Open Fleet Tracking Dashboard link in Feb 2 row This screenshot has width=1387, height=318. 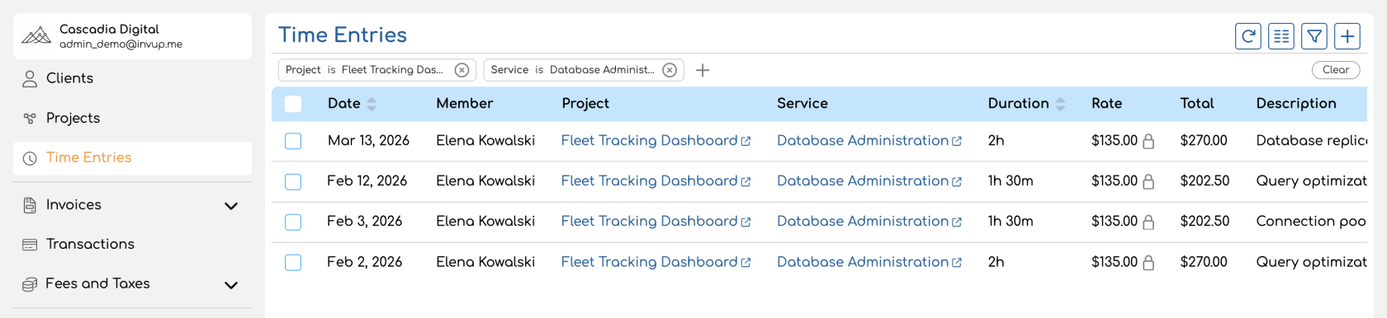click(x=656, y=262)
